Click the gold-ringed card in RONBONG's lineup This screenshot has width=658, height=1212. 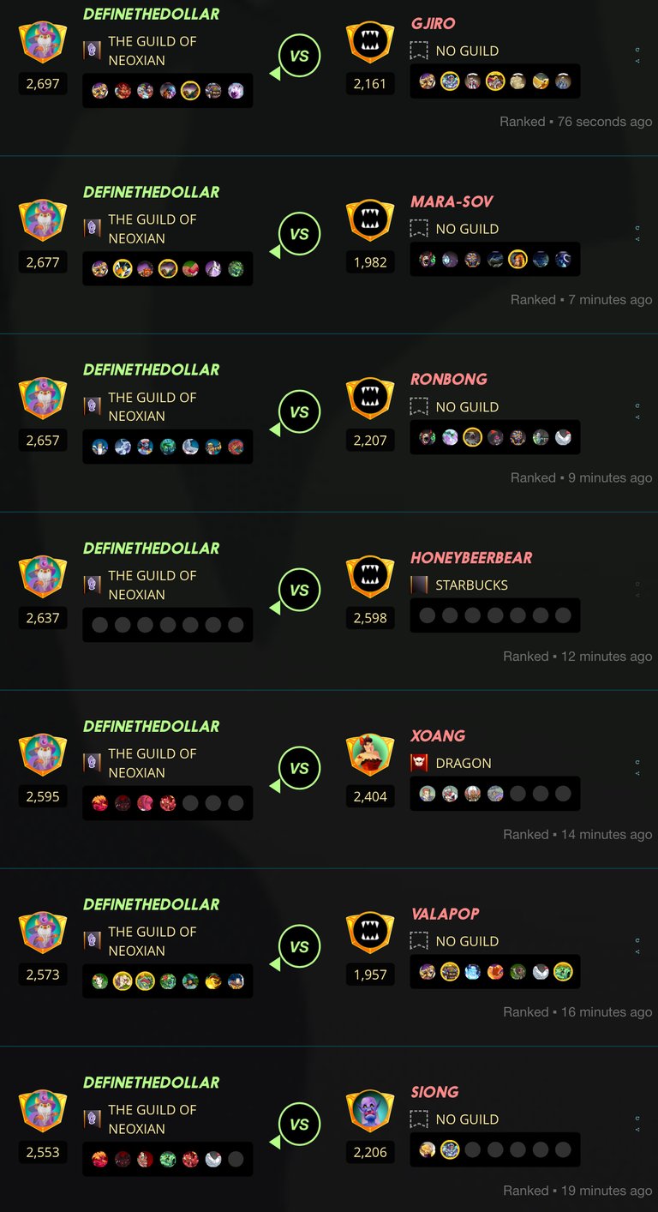coord(472,437)
